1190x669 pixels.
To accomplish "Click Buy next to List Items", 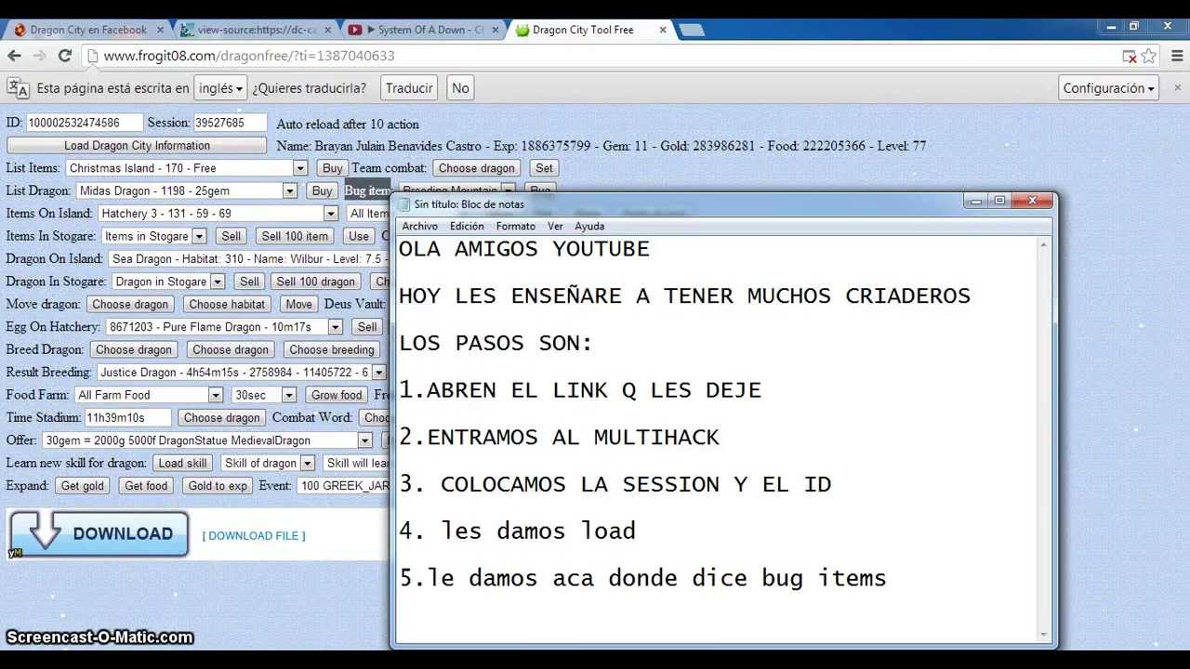I will tap(332, 168).
